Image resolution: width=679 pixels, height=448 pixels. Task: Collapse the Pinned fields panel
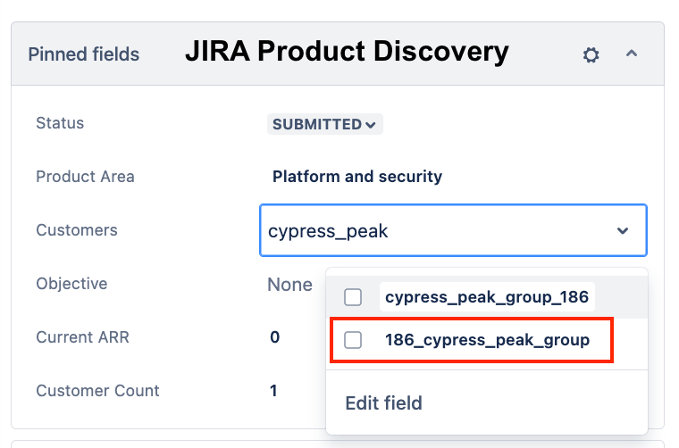point(632,54)
